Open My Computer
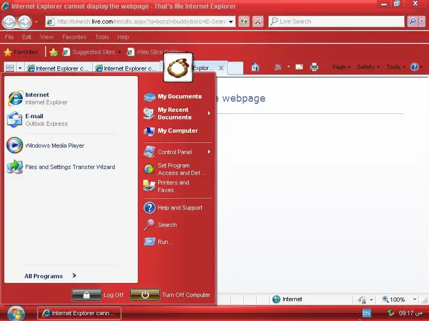The width and height of the screenshot is (429, 321). [x=177, y=131]
